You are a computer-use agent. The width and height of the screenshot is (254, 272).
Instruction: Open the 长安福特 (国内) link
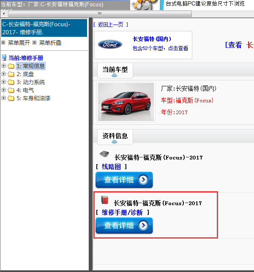coord(152,39)
